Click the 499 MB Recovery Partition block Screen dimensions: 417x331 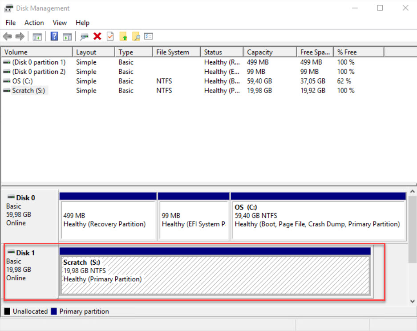pyautogui.click(x=108, y=220)
